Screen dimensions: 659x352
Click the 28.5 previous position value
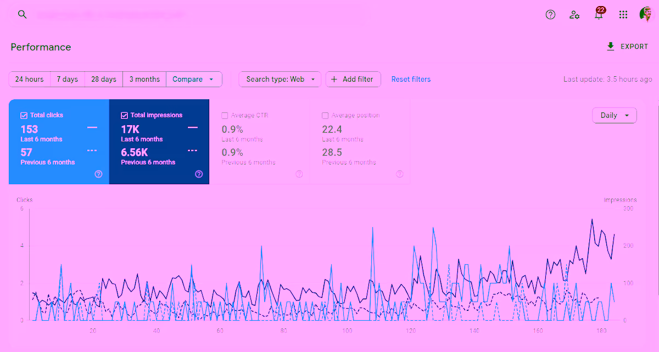click(x=332, y=152)
